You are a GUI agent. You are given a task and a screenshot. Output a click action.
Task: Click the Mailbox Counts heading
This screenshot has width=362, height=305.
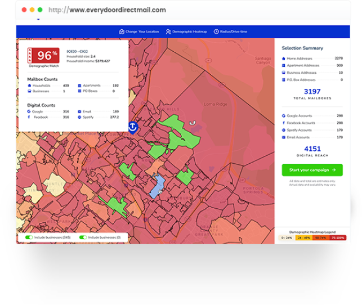tap(42, 79)
